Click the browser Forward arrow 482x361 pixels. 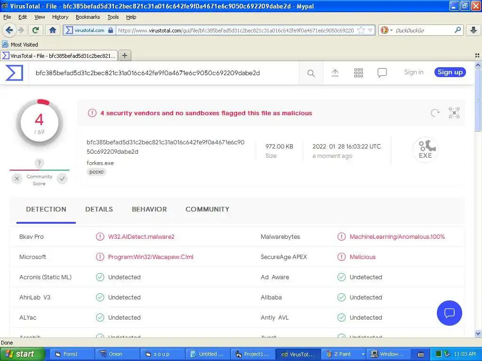click(x=21, y=30)
